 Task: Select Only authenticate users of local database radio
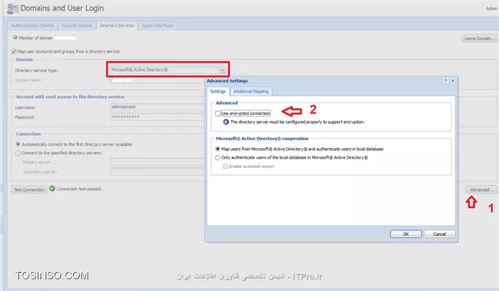218,158
